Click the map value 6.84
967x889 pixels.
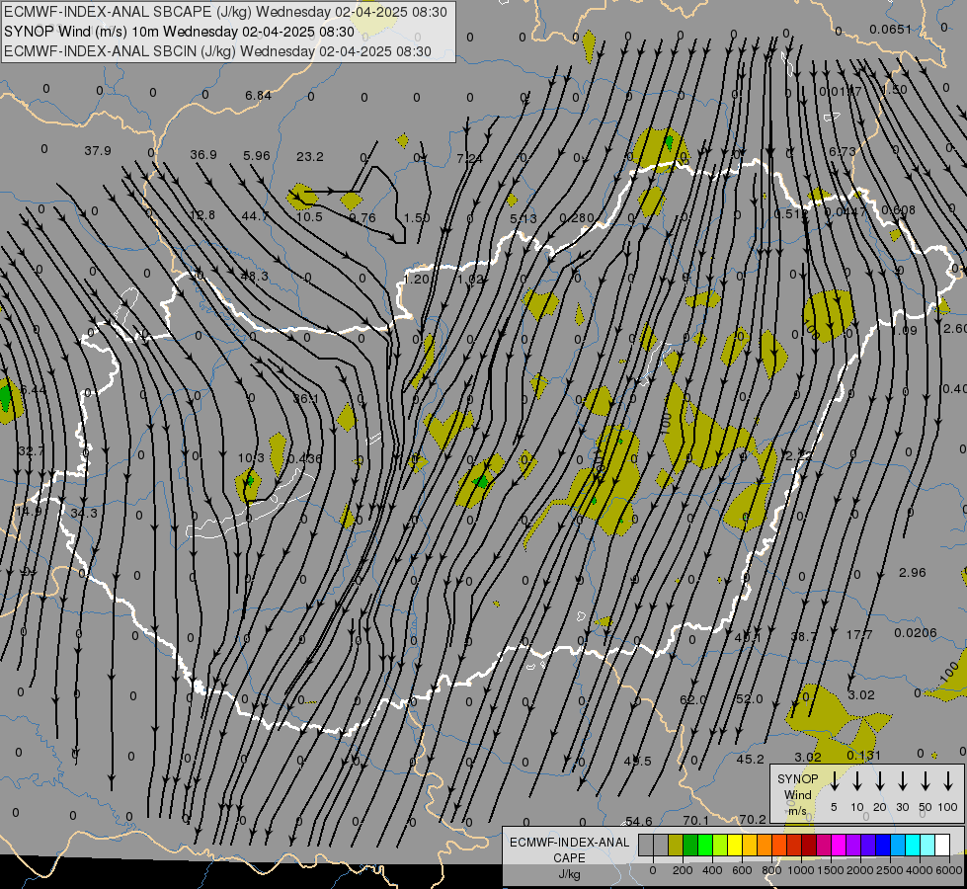(258, 95)
